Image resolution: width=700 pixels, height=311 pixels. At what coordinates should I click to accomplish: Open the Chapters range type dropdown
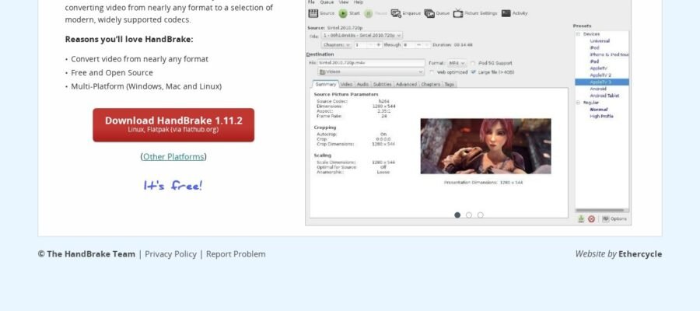pos(336,45)
